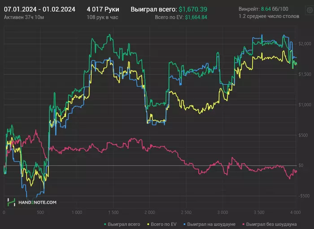Toggle the green Выиграл всего legend dot
The height and width of the screenshot is (229, 314).
105,225
